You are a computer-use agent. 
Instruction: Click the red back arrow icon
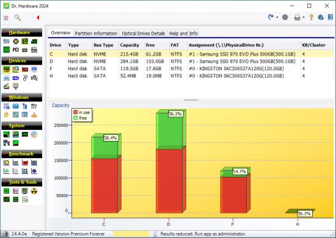pos(38,18)
